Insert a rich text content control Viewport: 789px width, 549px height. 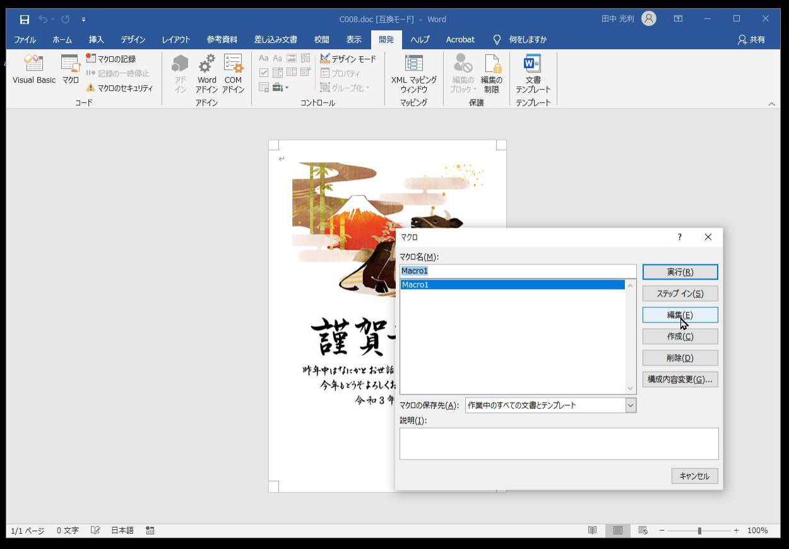click(x=264, y=59)
